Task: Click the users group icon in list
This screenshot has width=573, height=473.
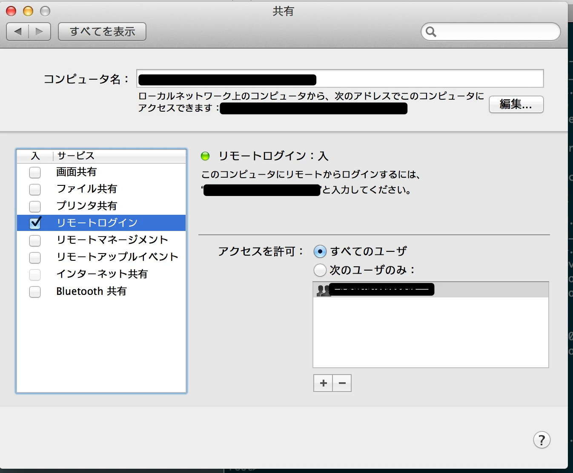Action: pyautogui.click(x=324, y=290)
